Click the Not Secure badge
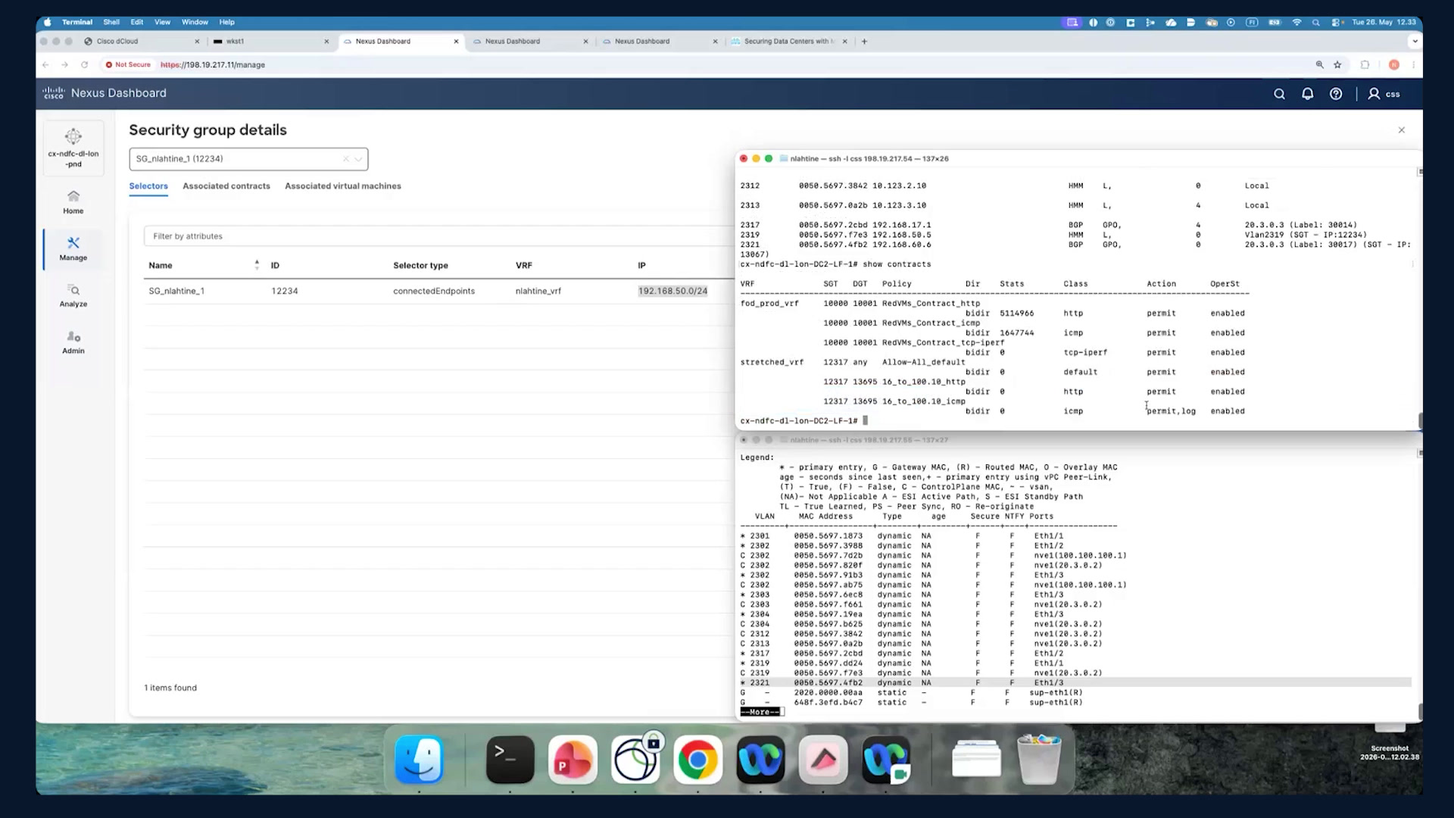This screenshot has height=818, width=1454. tap(128, 65)
